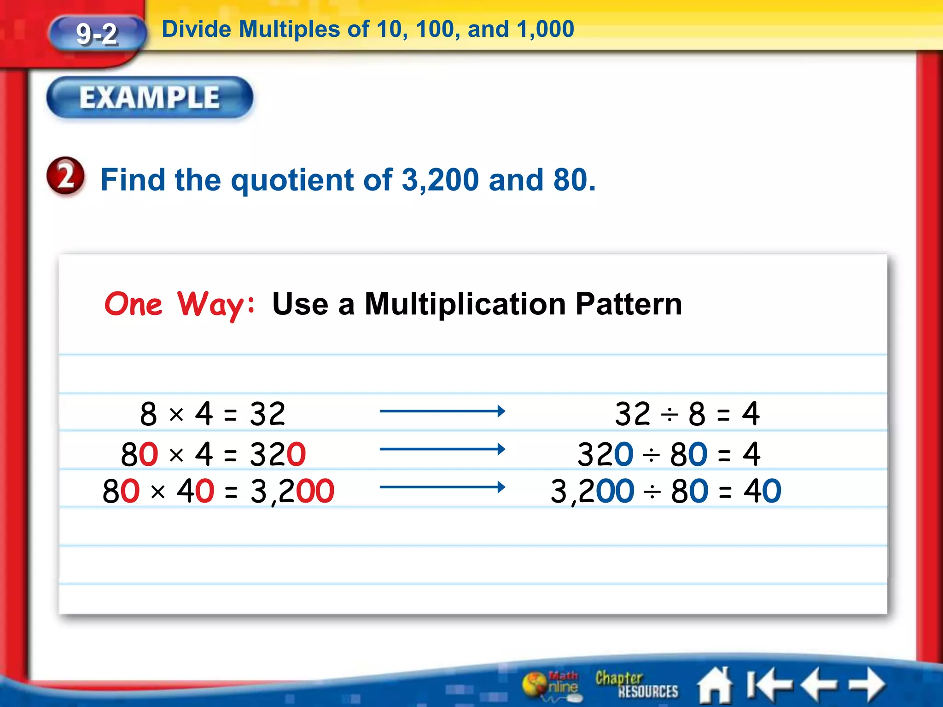The image size is (943, 707).
Task: Click 'Use a Multiplication Pattern' heading
Action: (x=477, y=304)
